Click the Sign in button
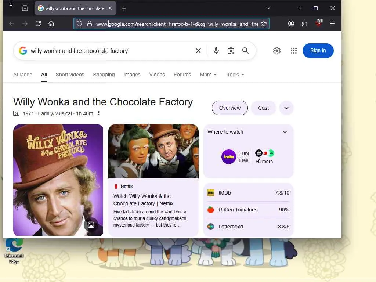The height and width of the screenshot is (282, 376). point(318,51)
